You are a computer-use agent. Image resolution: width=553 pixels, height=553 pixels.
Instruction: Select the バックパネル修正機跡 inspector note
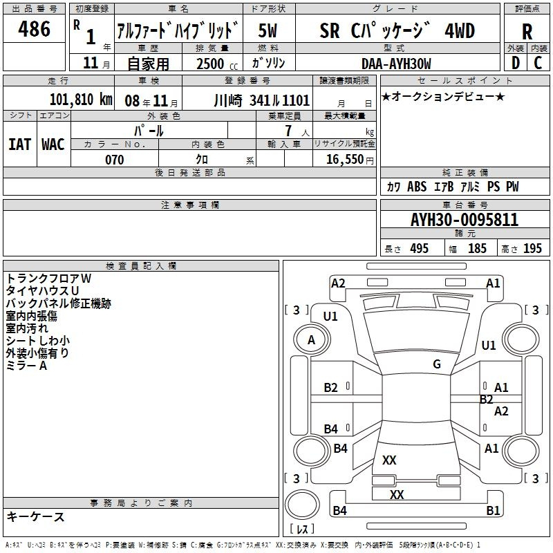pos(58,303)
